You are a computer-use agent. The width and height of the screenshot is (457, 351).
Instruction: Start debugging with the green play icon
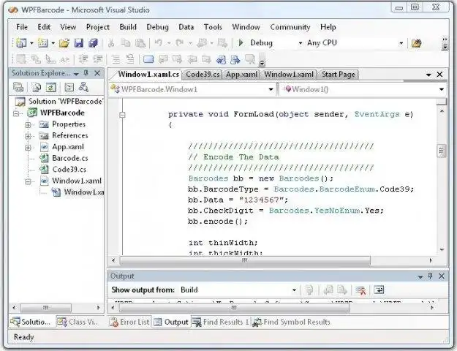tap(241, 43)
